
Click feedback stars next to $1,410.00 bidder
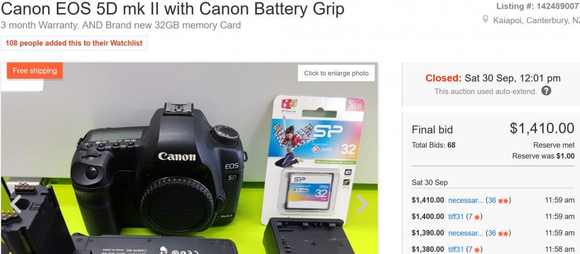pos(503,201)
